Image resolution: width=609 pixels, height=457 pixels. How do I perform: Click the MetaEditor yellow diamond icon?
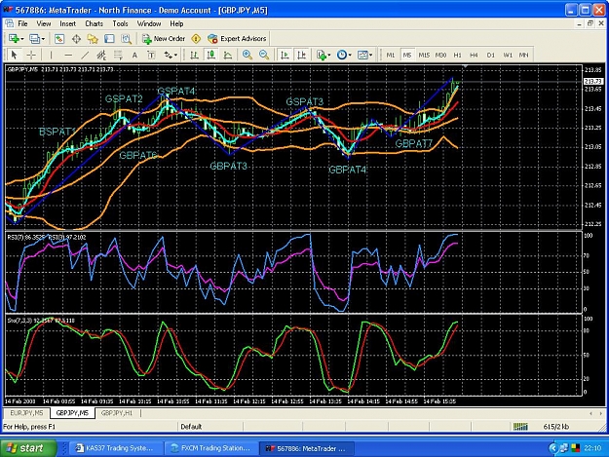(196, 39)
